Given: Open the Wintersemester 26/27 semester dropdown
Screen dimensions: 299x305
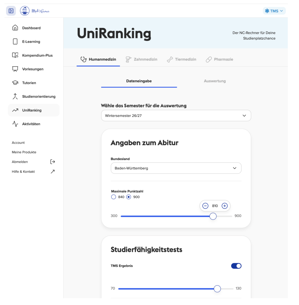Looking at the screenshot, I should point(176,116).
